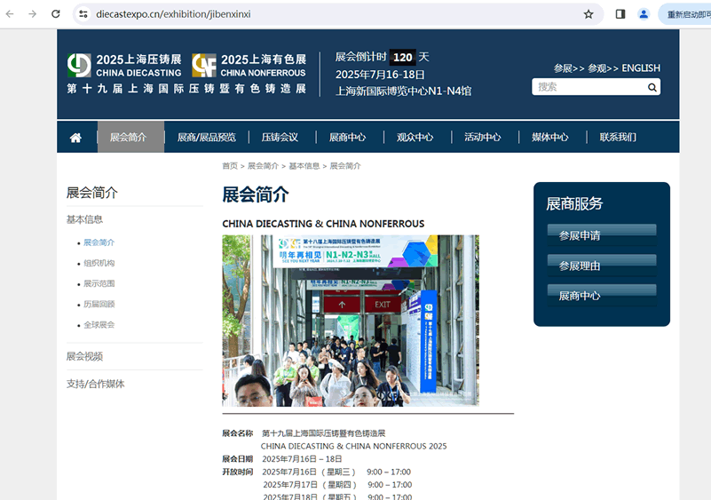711x500 pixels.
Task: Click 展会简介 breadcrumb after 首页
Action: click(x=263, y=166)
